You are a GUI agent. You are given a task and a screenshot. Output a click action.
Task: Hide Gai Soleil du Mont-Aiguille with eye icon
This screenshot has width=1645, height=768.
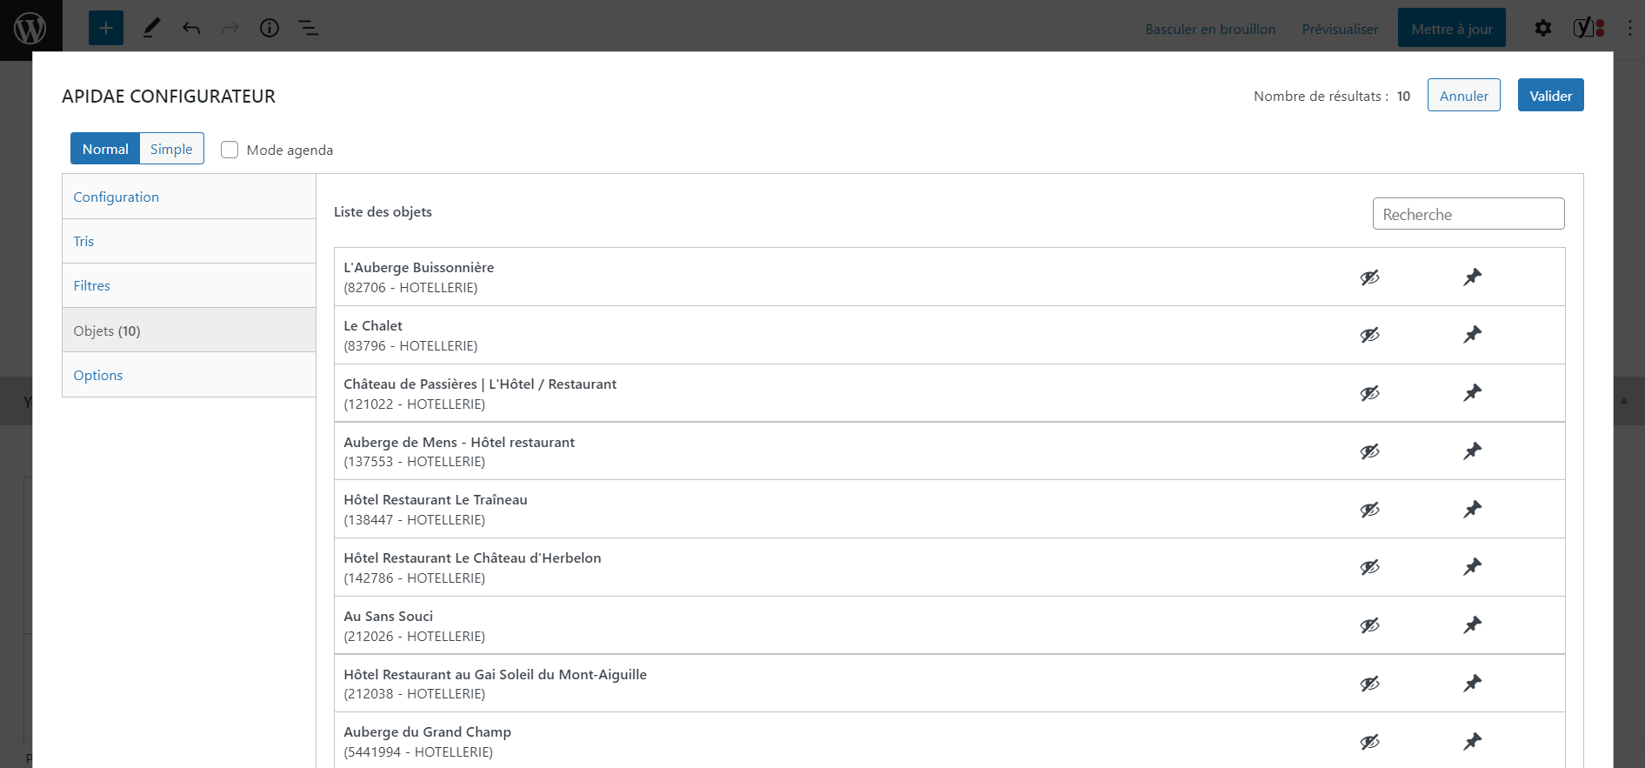click(x=1370, y=684)
